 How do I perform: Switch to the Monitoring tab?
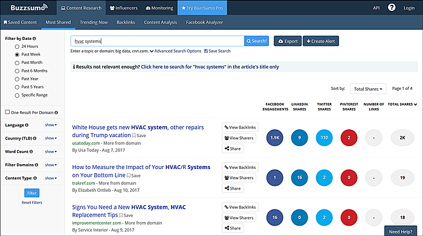(x=160, y=8)
